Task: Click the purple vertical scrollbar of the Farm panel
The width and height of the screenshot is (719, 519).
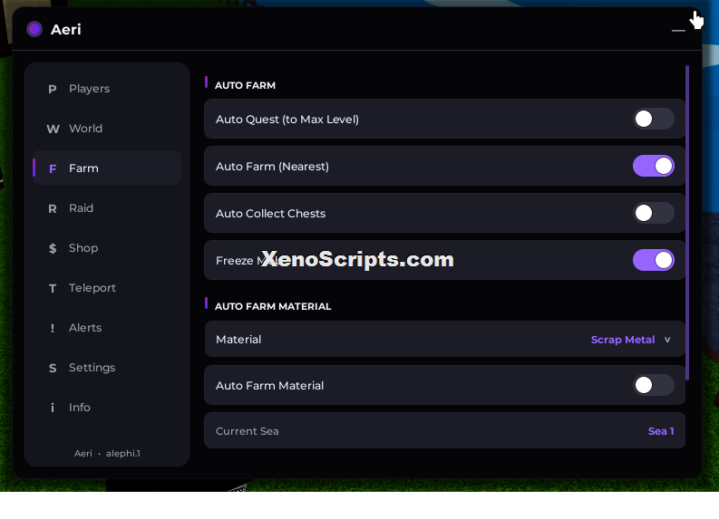Action: click(687, 223)
